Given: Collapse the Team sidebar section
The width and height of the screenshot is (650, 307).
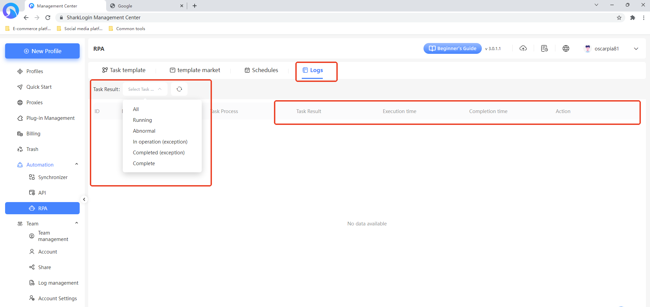Looking at the screenshot, I should tap(77, 223).
